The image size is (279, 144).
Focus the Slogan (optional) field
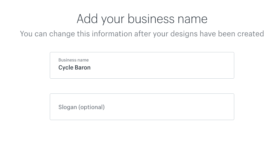point(142,107)
